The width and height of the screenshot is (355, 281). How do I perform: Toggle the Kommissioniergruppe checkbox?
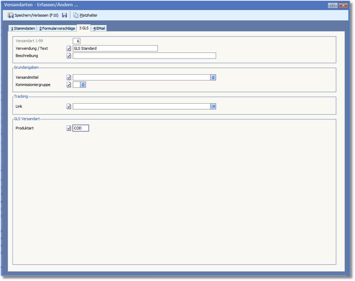(x=69, y=85)
